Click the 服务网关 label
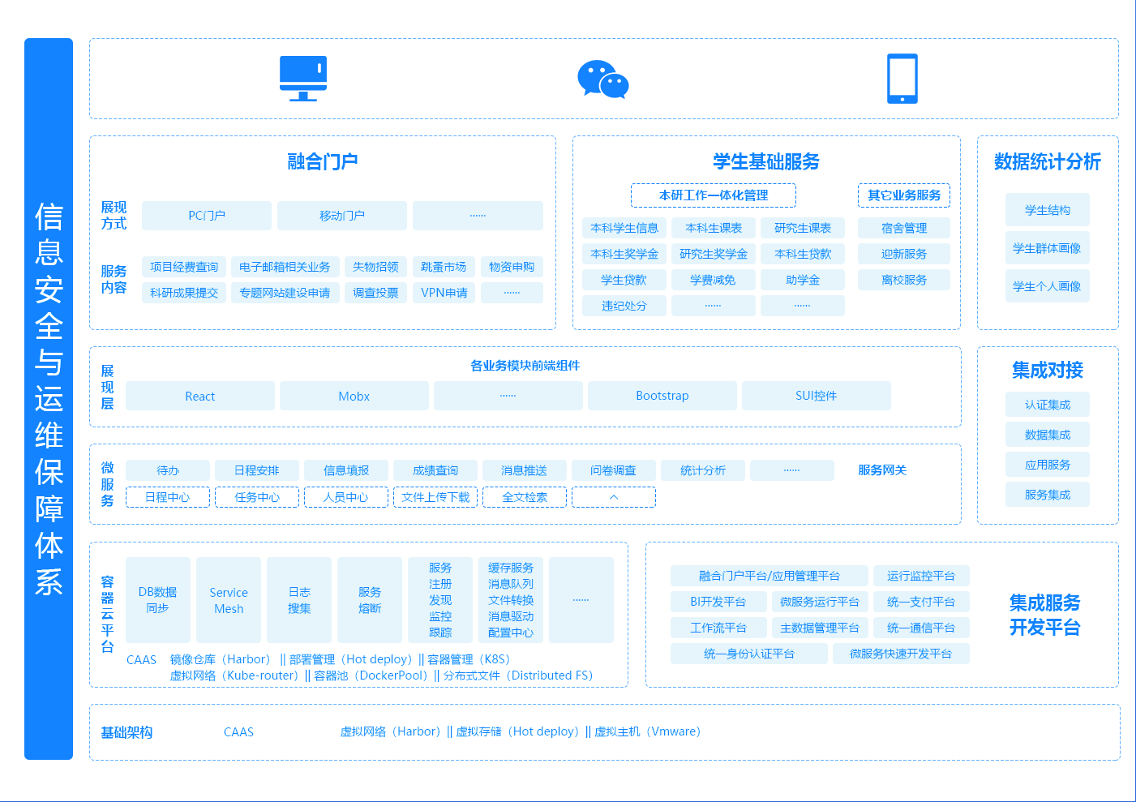This screenshot has width=1136, height=802. tap(881, 470)
